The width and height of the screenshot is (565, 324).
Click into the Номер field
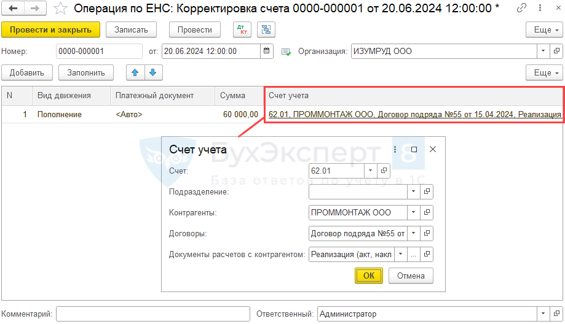pos(99,51)
